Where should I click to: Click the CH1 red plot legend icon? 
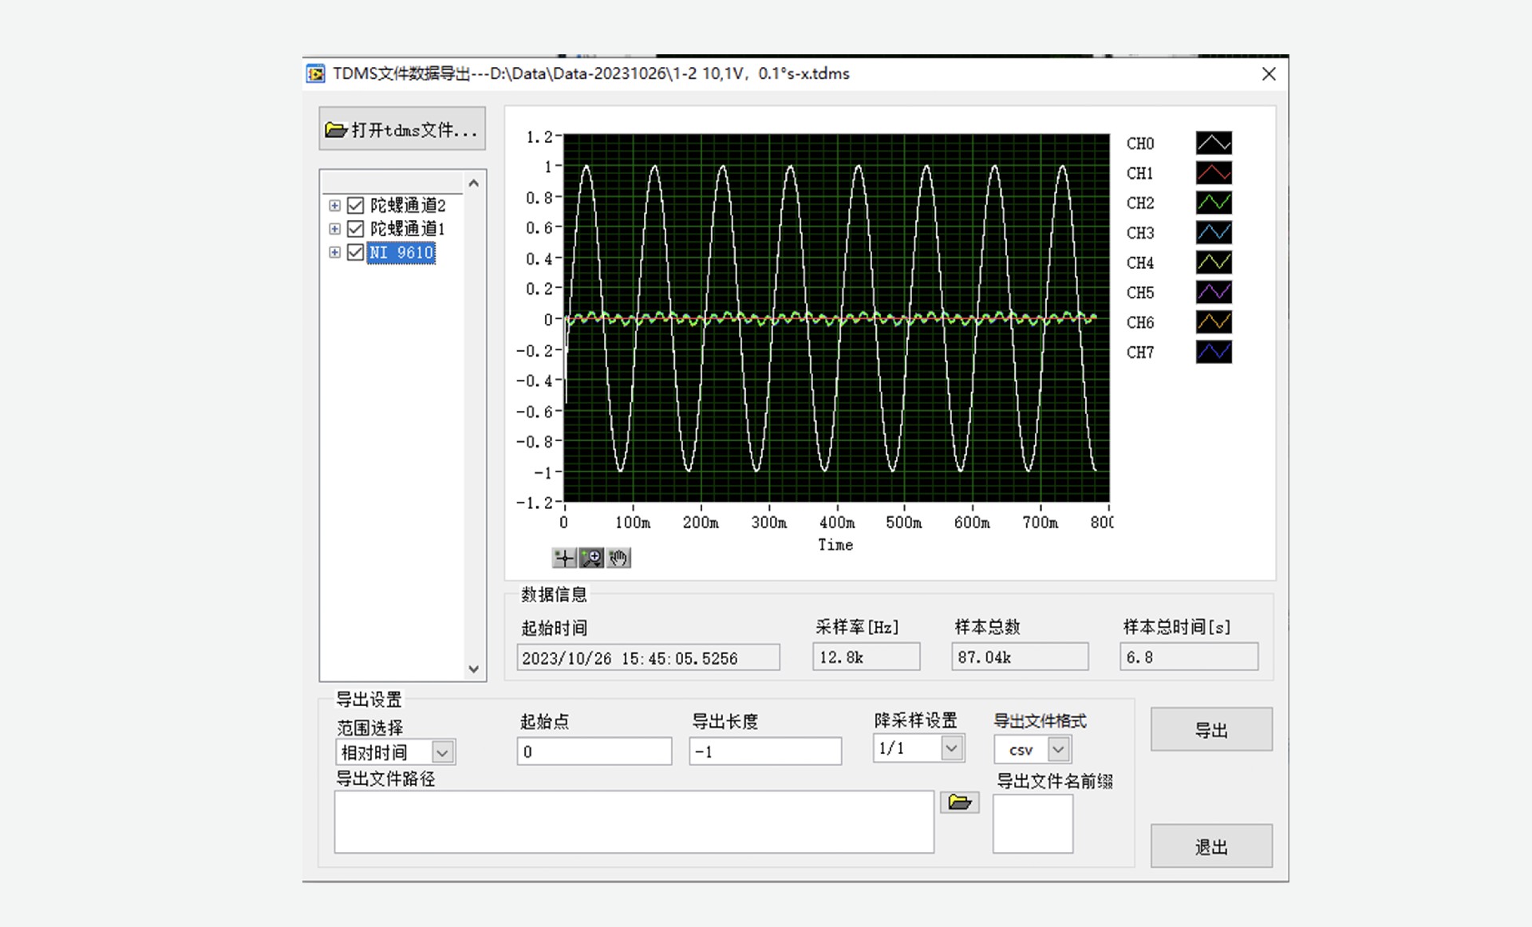pos(1213,173)
